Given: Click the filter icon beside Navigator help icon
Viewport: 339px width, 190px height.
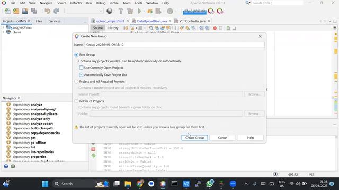Looking at the screenshot, I should click(x=13, y=166).
